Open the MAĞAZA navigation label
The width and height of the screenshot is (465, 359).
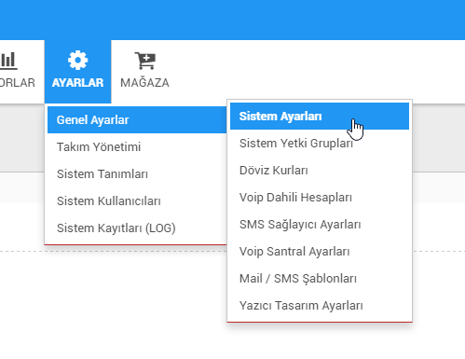pyautogui.click(x=144, y=83)
